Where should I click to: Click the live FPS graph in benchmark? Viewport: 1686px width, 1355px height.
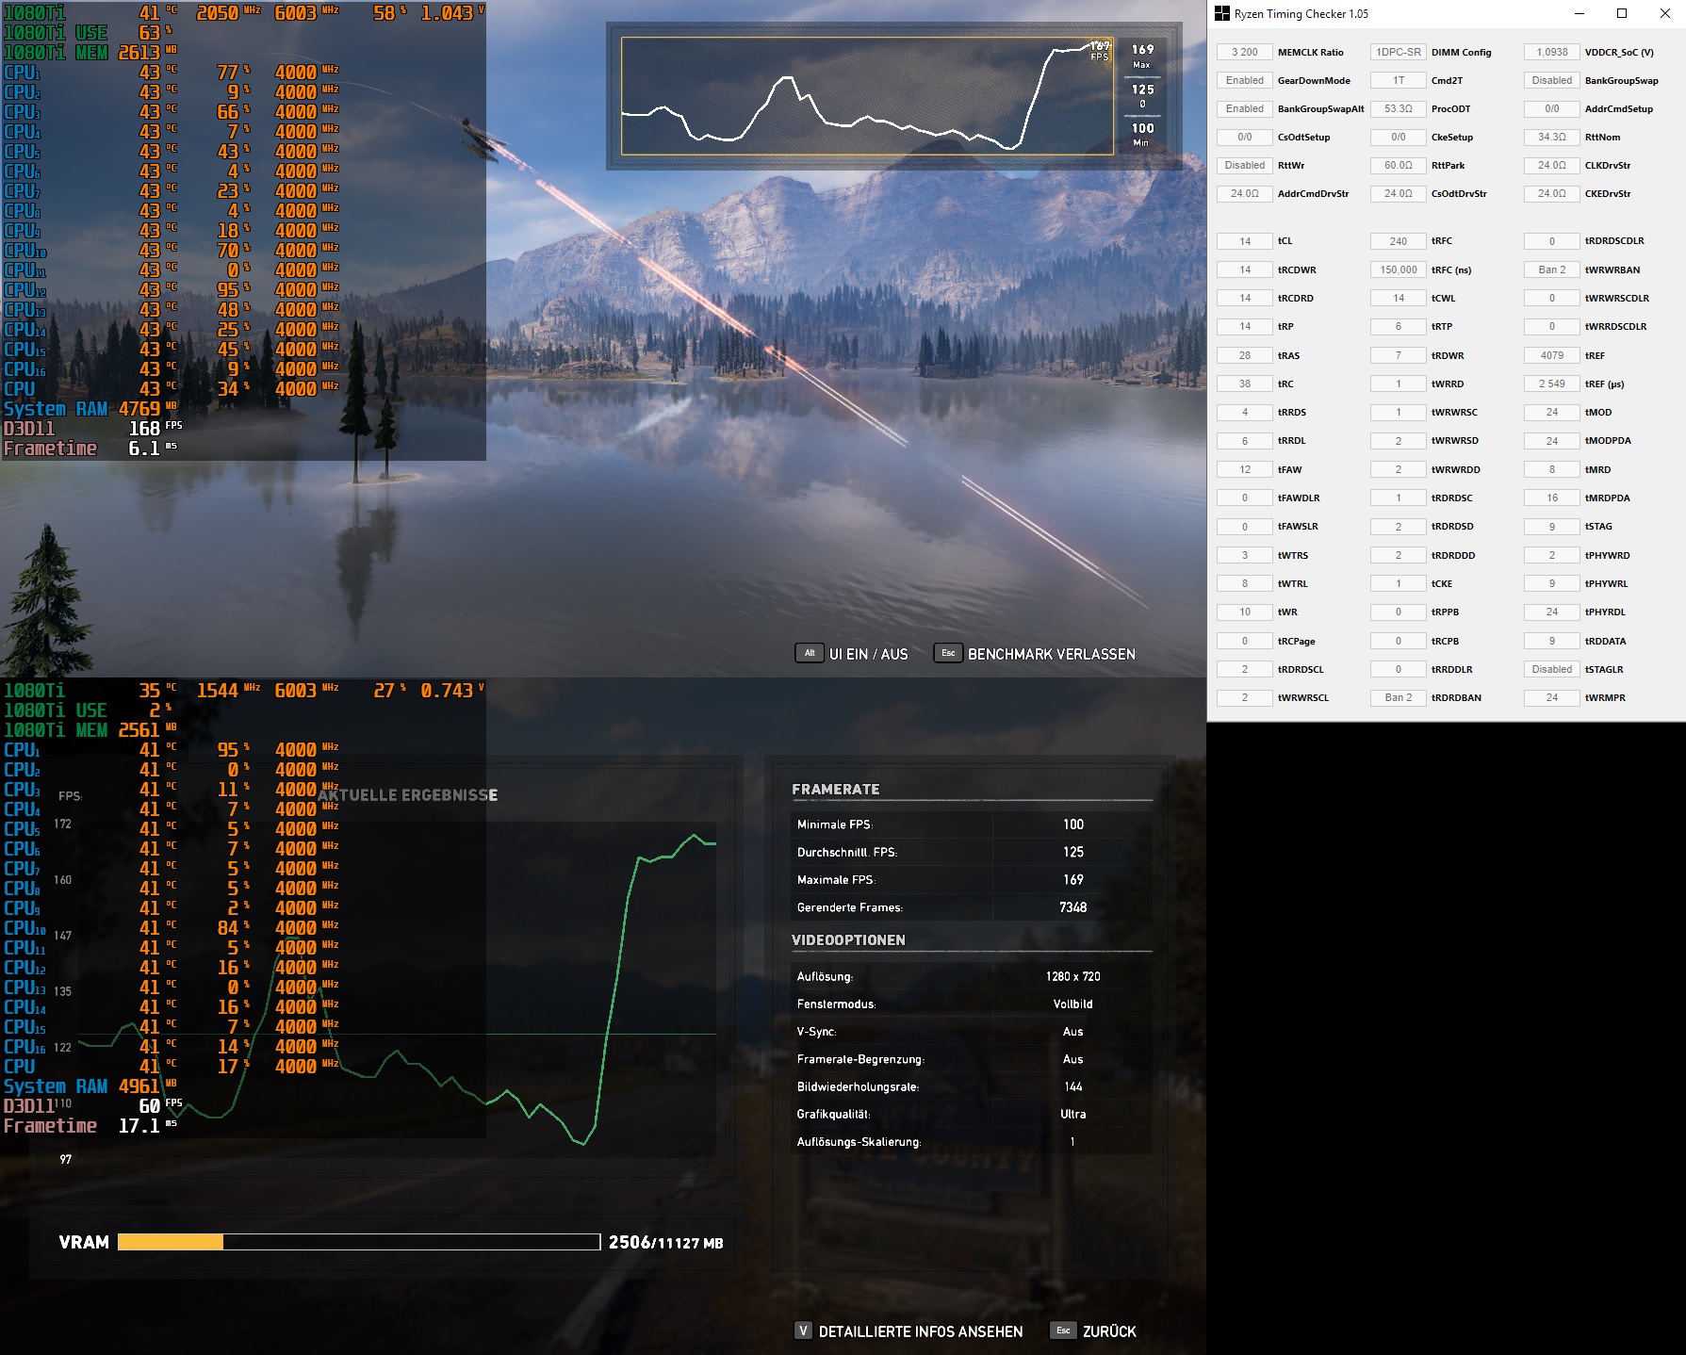(x=866, y=96)
